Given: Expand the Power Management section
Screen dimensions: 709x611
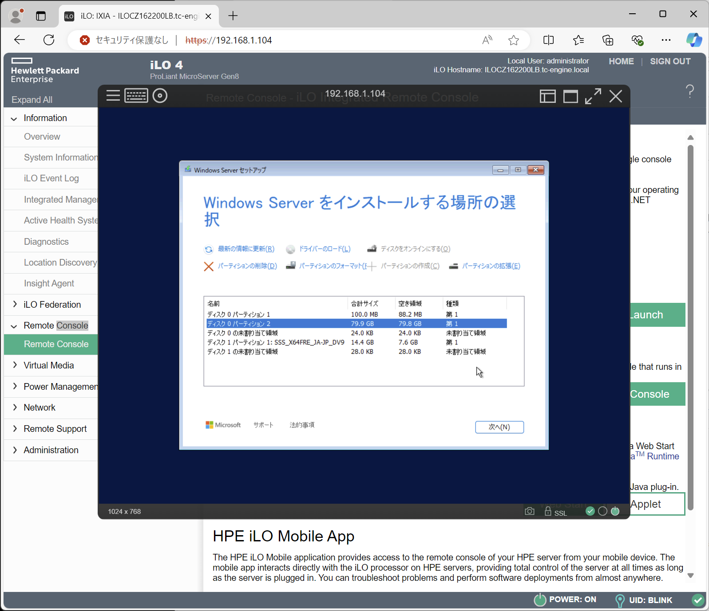Looking at the screenshot, I should [x=15, y=386].
